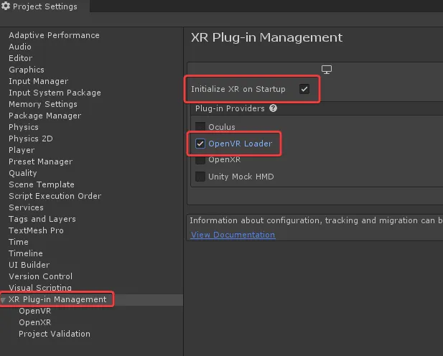Select the Visual Scripting settings entry

pyautogui.click(x=41, y=288)
